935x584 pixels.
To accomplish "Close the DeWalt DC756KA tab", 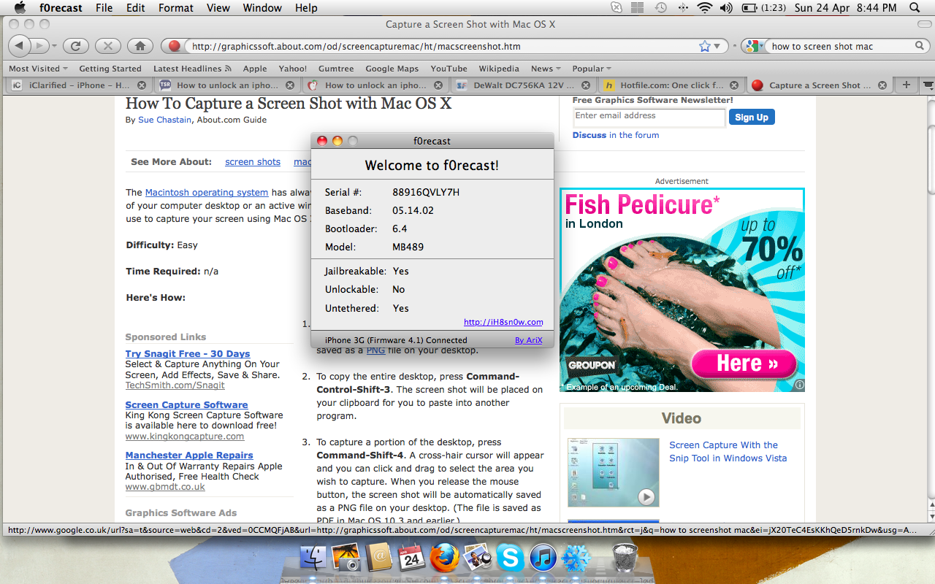I will point(587,85).
